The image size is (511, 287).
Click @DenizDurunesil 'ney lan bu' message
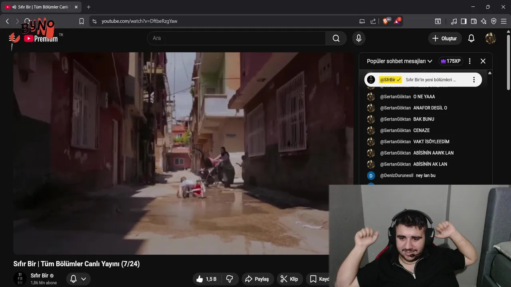coord(426,175)
